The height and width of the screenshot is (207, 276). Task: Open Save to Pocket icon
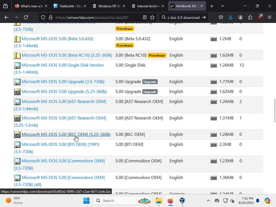221,17
